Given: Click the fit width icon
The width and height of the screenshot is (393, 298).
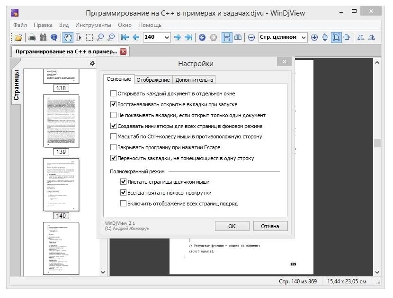Looking at the screenshot, I should (x=347, y=37).
